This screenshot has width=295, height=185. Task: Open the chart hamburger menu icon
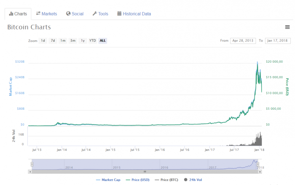pos(287,27)
